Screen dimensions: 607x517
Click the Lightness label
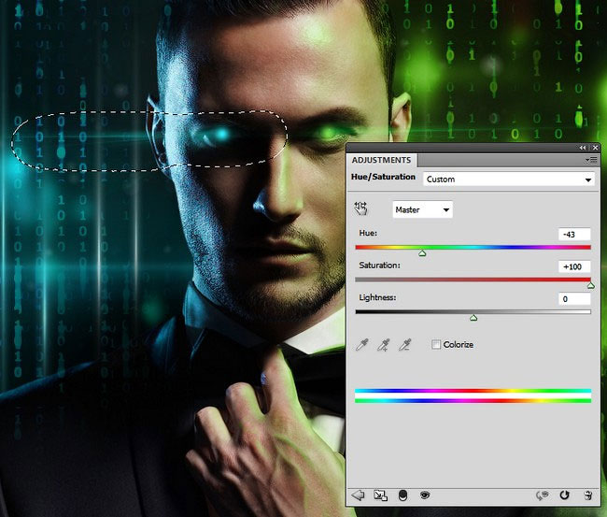point(377,297)
